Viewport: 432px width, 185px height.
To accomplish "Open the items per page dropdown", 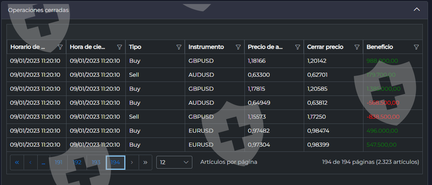I will 174,162.
